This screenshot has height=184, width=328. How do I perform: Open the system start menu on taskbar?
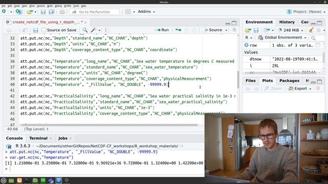click(x=4, y=180)
